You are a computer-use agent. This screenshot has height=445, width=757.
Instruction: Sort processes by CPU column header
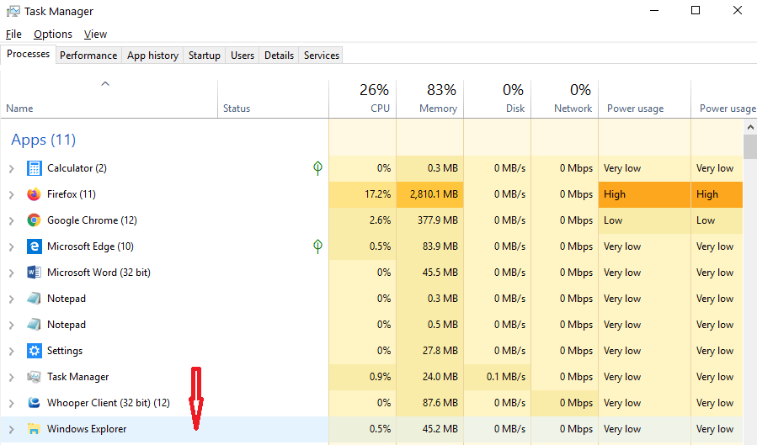point(362,99)
